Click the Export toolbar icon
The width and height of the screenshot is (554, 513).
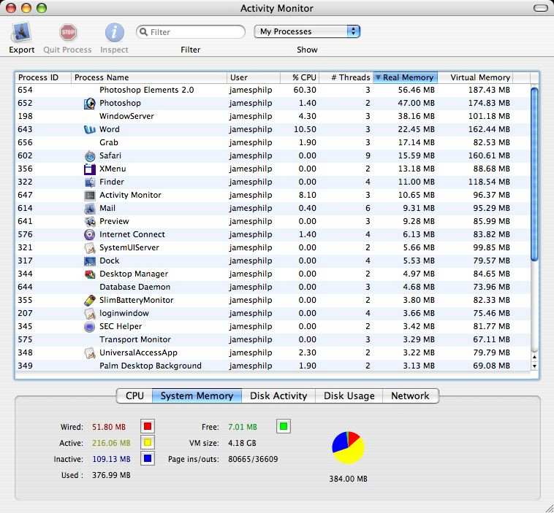point(21,32)
